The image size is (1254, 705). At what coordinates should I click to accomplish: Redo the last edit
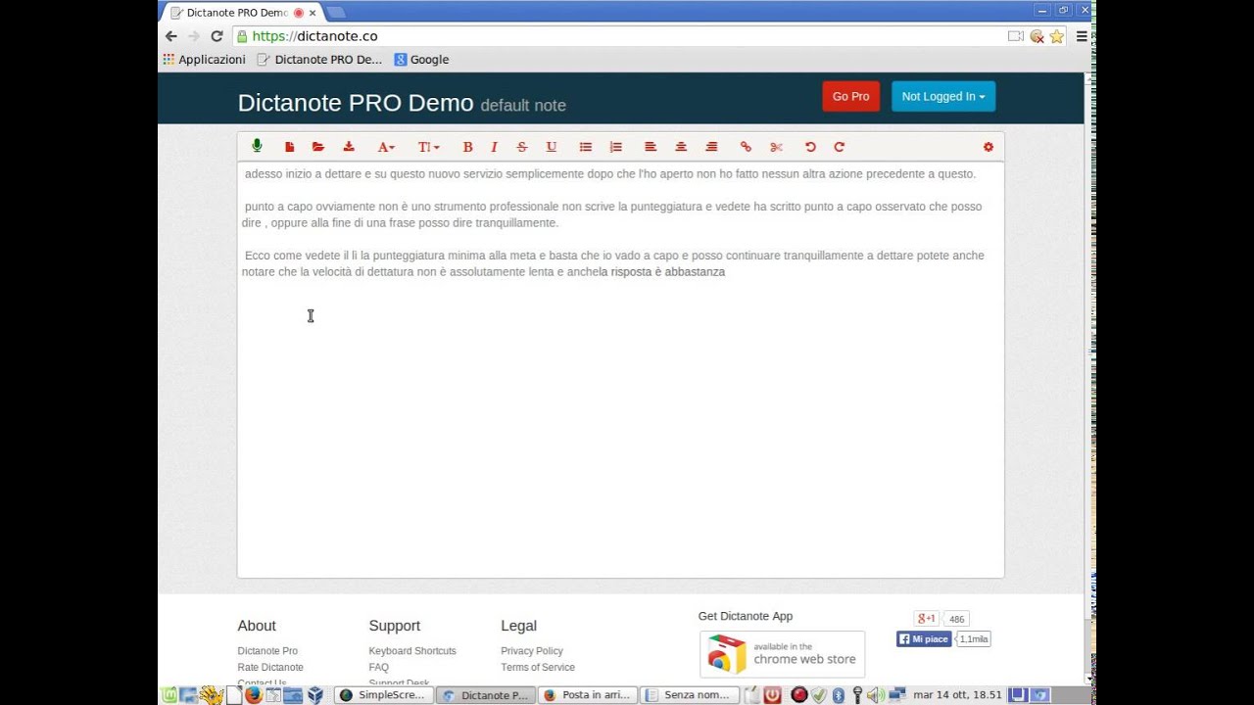coord(839,147)
